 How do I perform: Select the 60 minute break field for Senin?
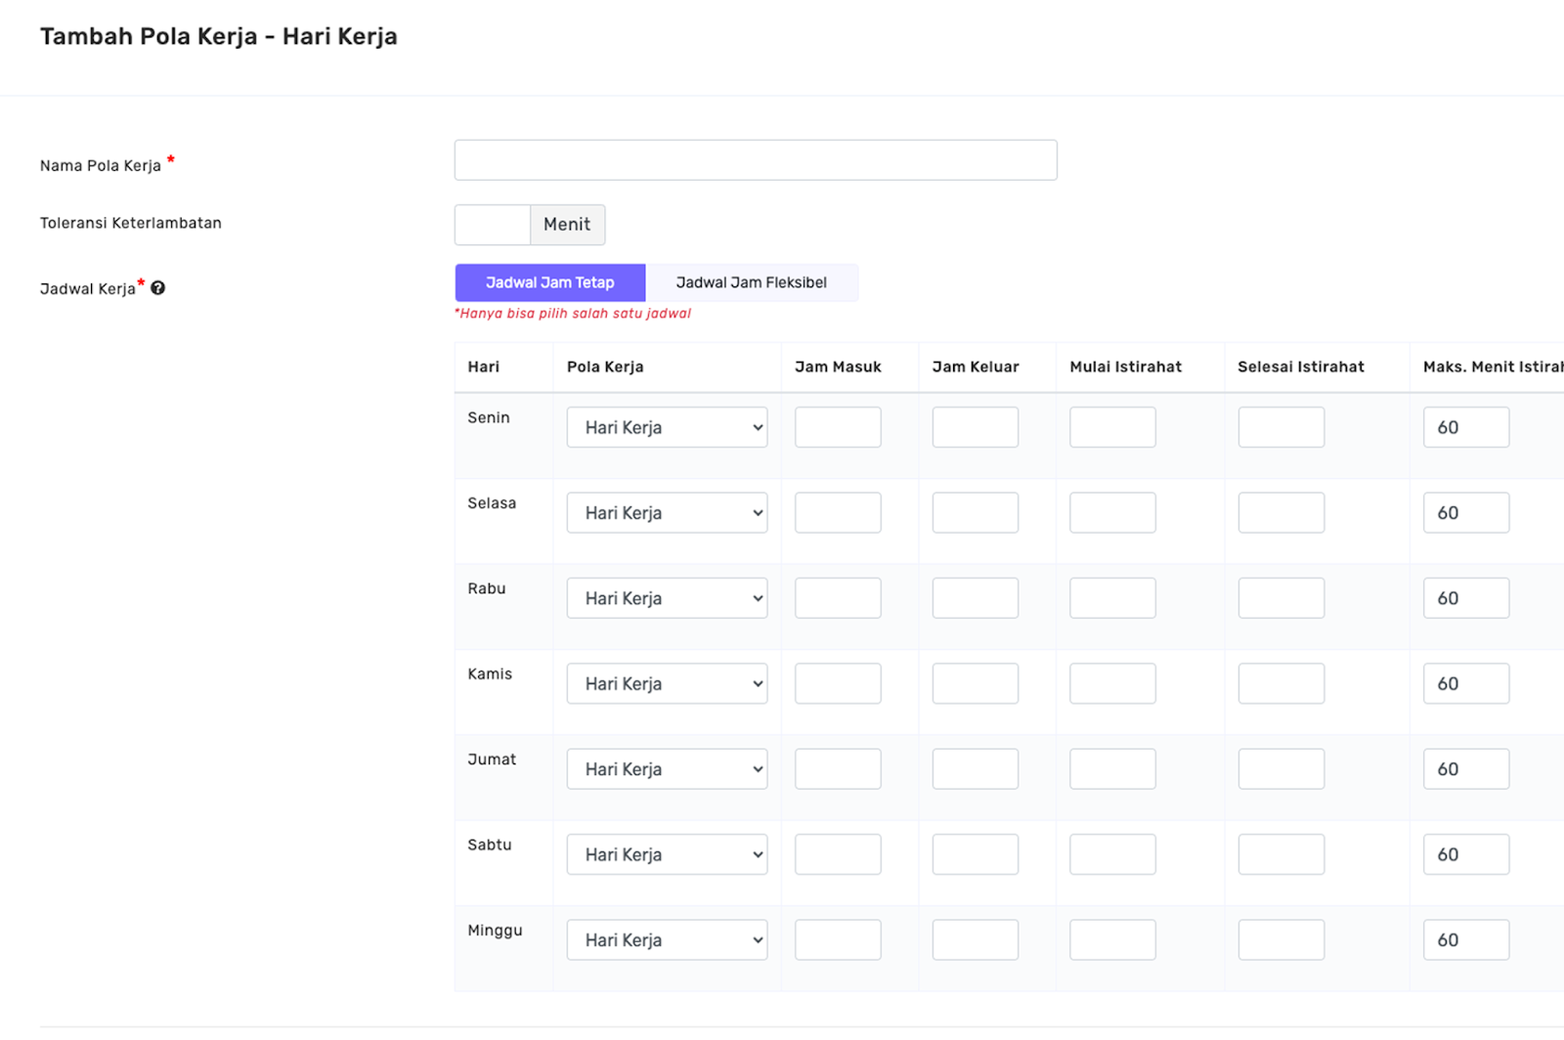click(x=1464, y=426)
